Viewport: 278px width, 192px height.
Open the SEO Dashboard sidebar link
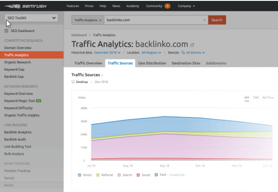coord(23,31)
